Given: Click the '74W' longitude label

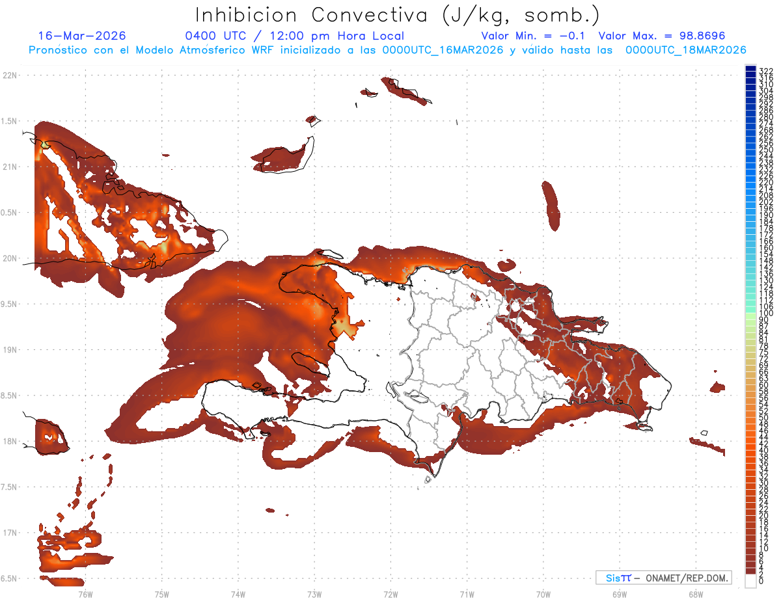Looking at the screenshot, I should point(238,593).
